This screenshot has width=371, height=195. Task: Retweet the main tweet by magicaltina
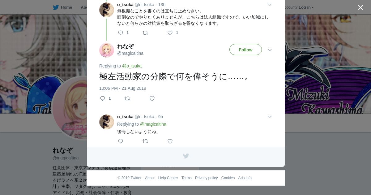127,98
